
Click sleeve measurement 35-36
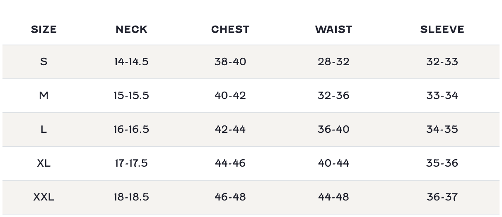(x=442, y=163)
